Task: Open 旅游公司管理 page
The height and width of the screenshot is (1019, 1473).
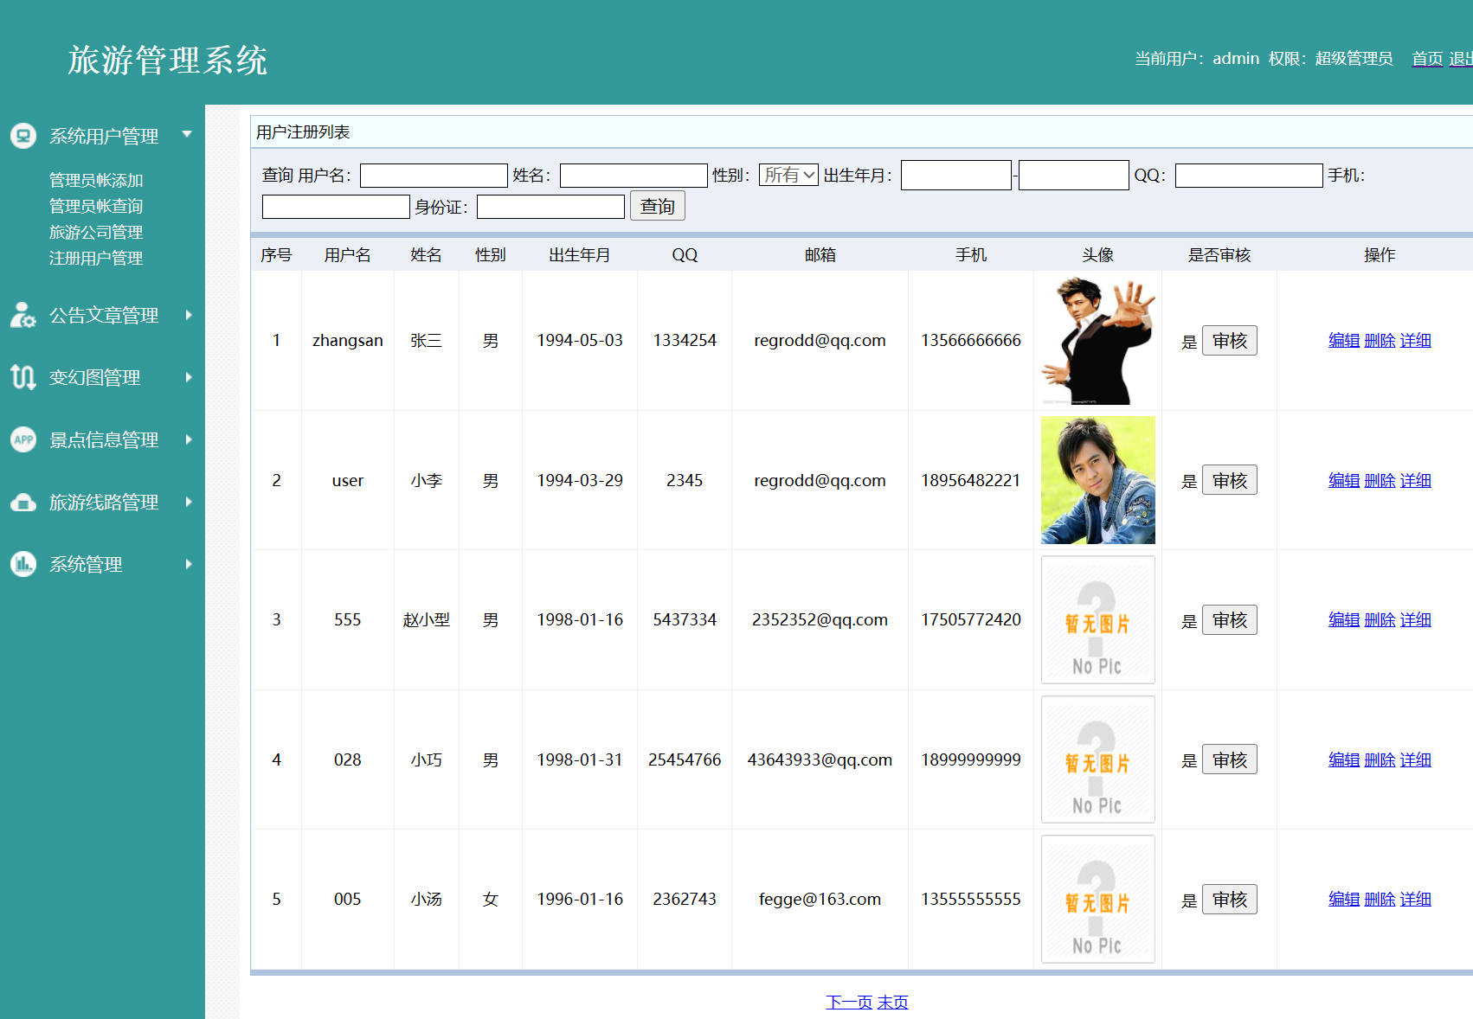Action: [x=95, y=232]
